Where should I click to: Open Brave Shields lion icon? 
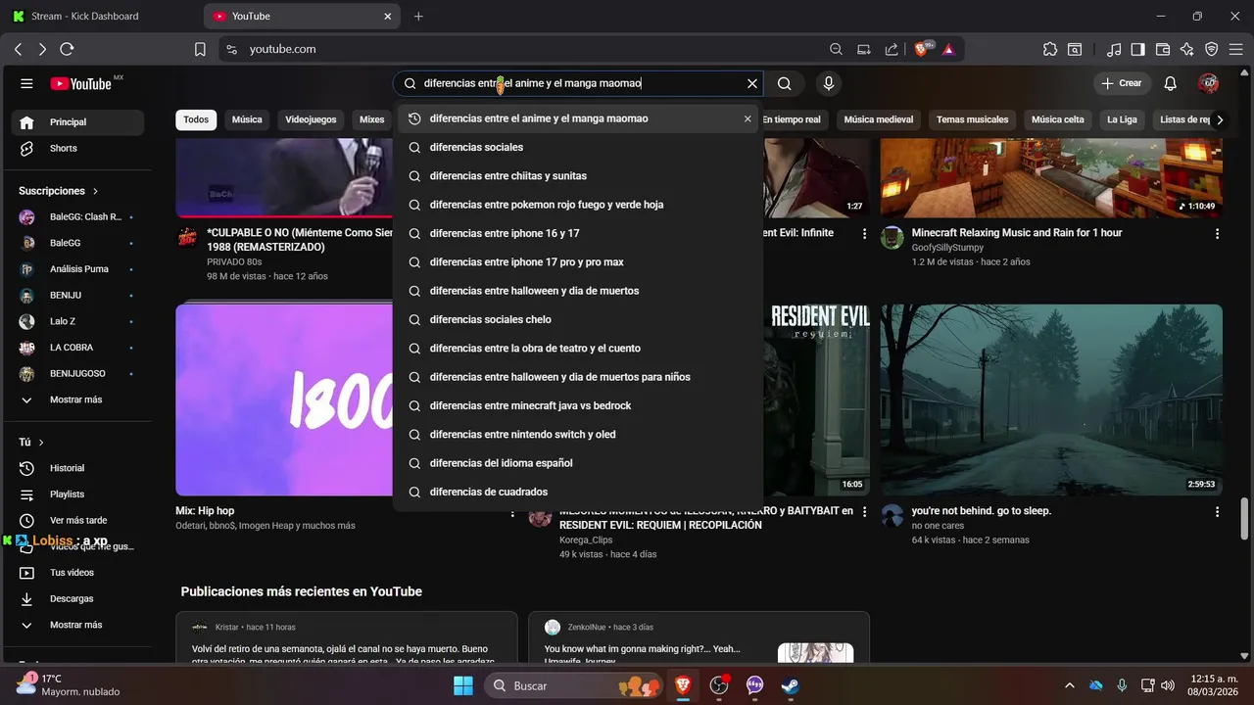tap(922, 49)
